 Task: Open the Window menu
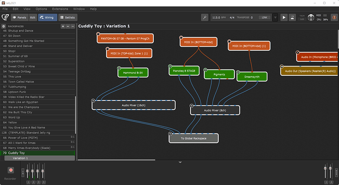click(79, 9)
